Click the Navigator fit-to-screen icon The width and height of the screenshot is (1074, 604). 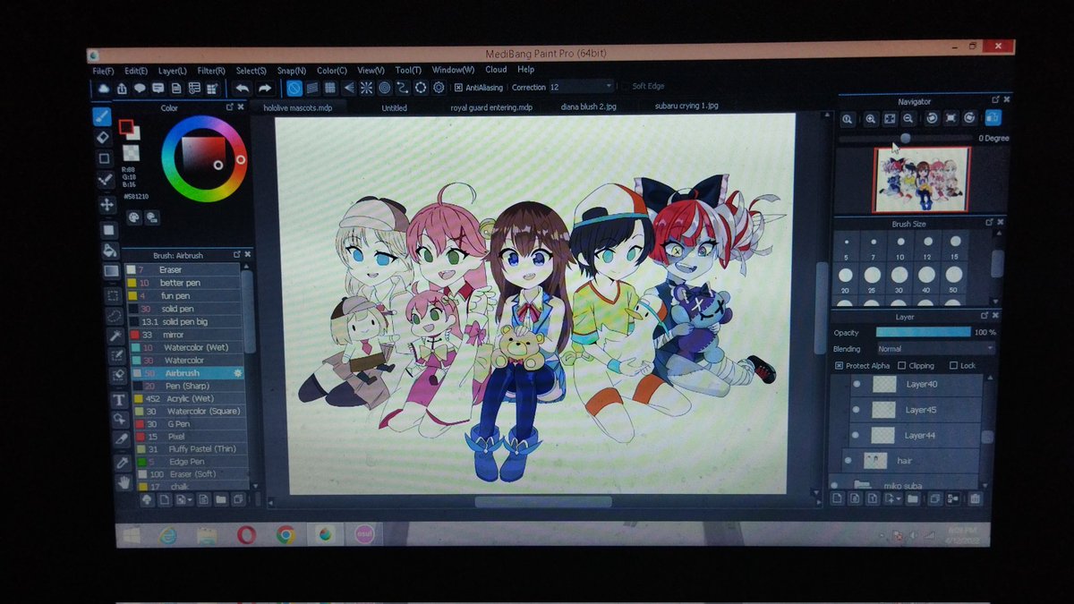click(890, 118)
